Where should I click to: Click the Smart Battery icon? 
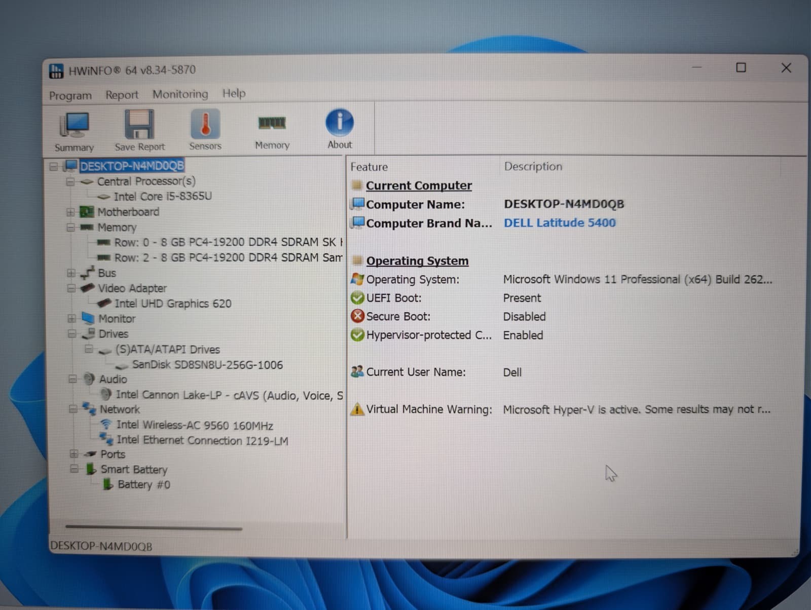91,469
